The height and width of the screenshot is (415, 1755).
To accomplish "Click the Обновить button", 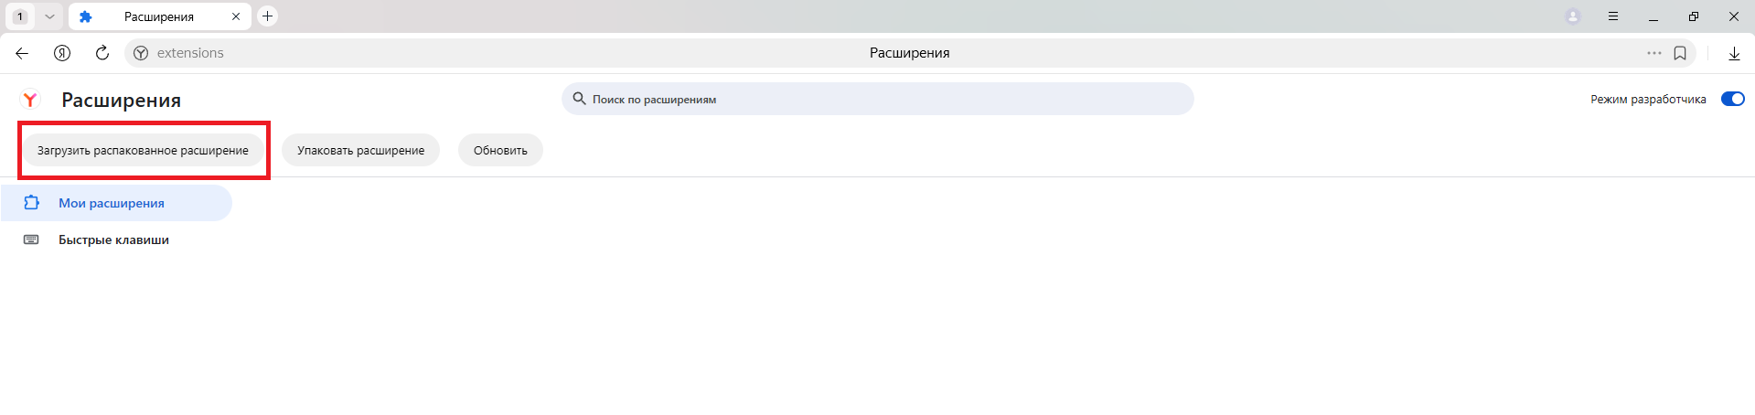I will point(500,150).
